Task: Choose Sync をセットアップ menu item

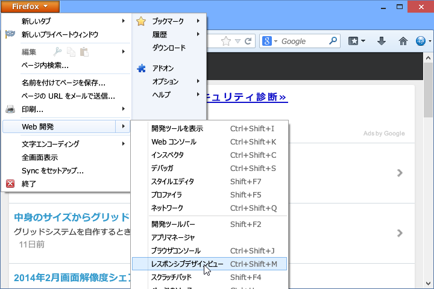Action: 66,170
